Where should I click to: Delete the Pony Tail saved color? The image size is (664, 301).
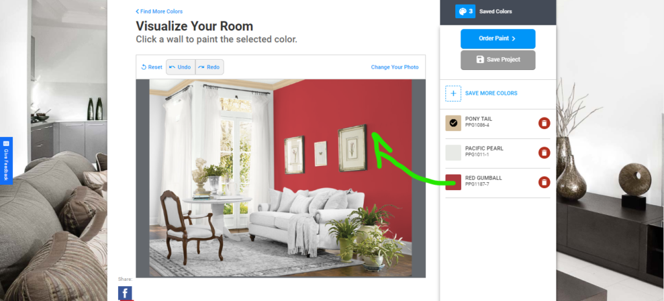pyautogui.click(x=544, y=123)
